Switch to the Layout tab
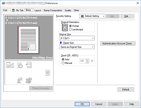 click(38, 10)
